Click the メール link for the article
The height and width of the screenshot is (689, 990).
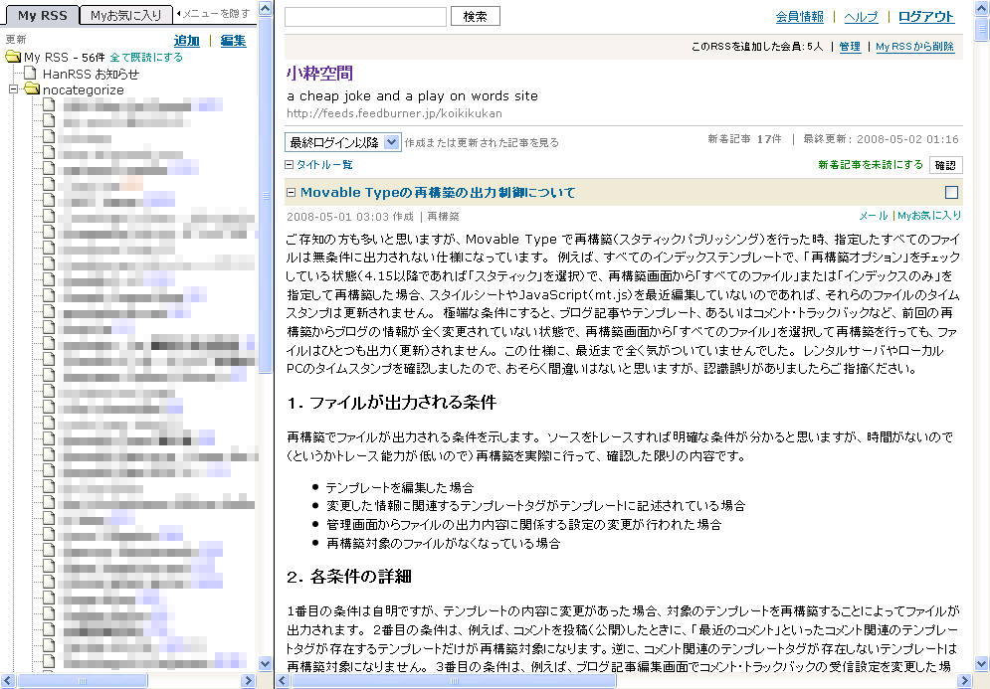click(x=874, y=216)
